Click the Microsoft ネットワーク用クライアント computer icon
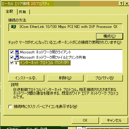The image size is (129, 129). point(17,52)
